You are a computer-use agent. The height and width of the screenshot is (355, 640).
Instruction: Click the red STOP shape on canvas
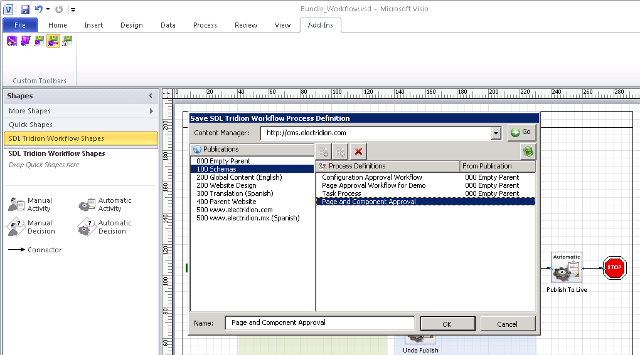[614, 268]
